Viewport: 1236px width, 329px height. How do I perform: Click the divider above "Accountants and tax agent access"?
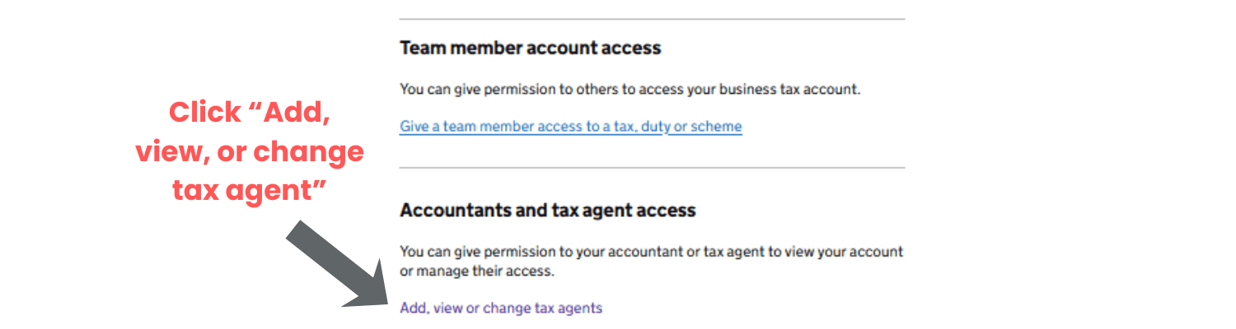click(652, 168)
